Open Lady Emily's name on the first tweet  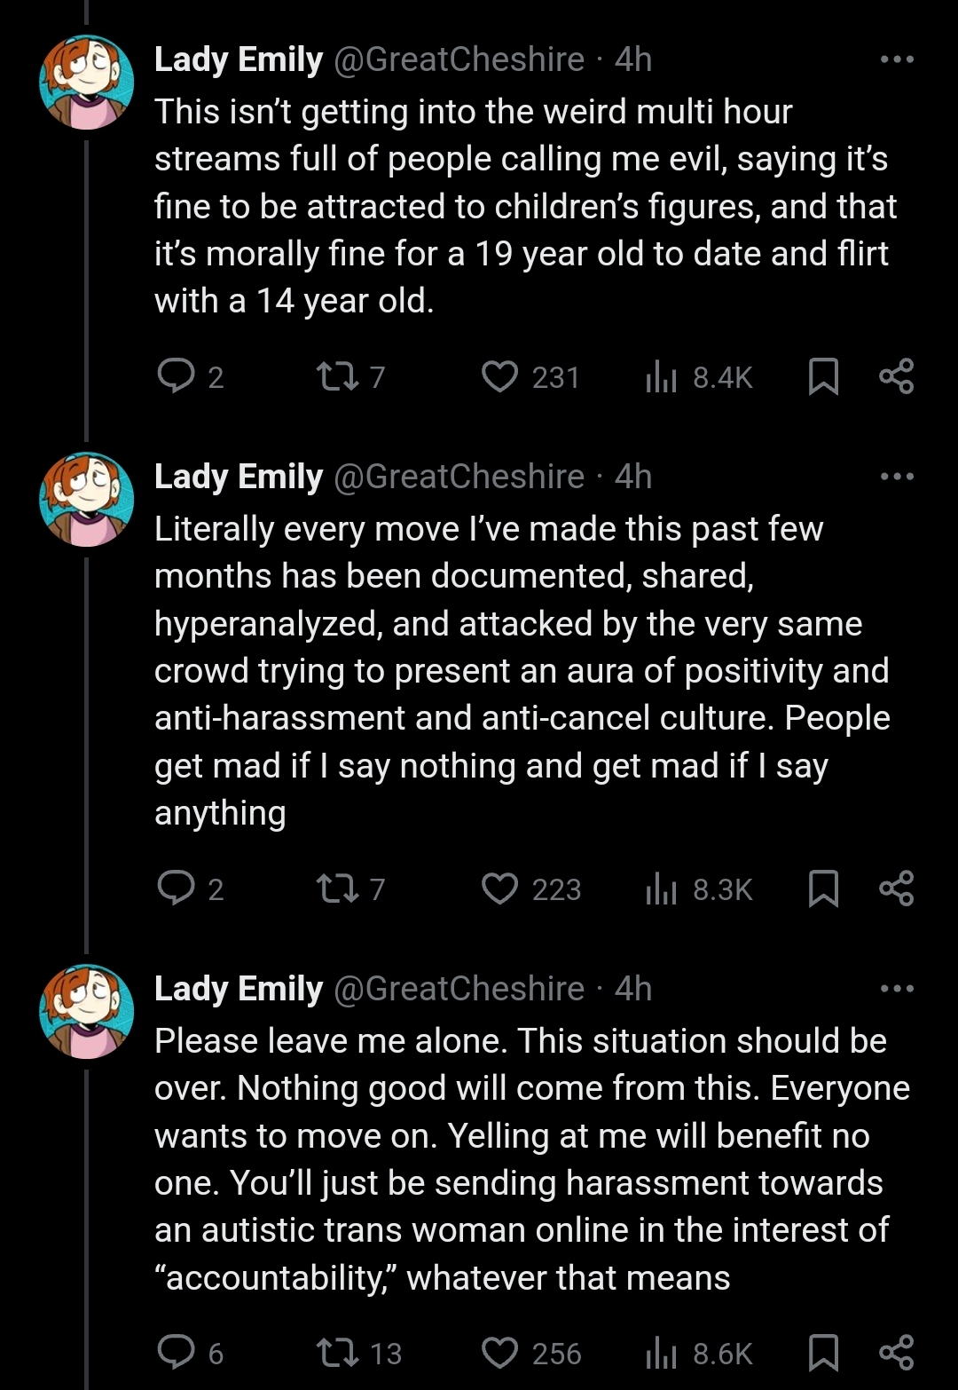239,59
